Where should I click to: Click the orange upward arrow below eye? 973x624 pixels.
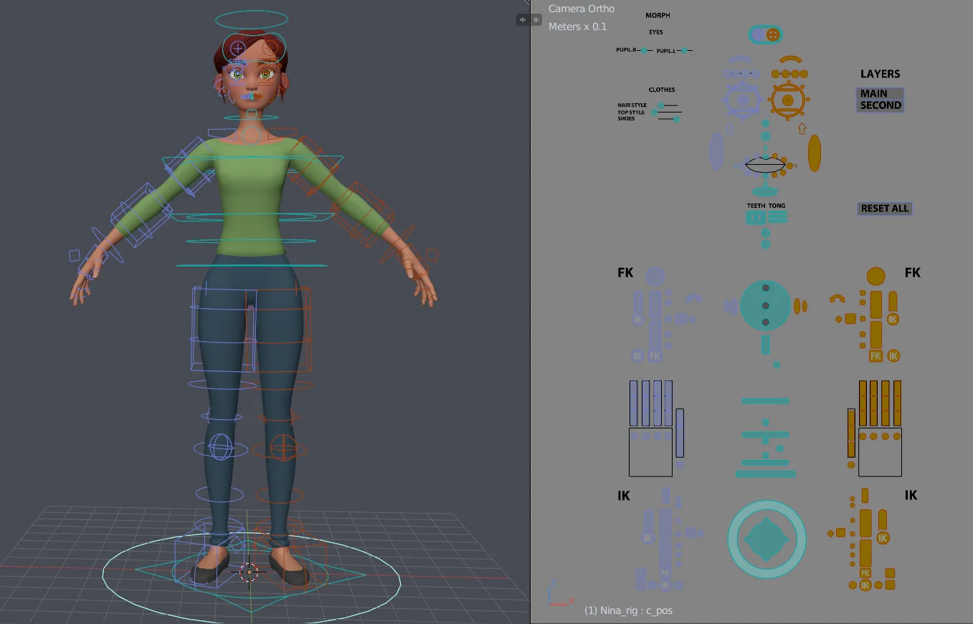(802, 129)
